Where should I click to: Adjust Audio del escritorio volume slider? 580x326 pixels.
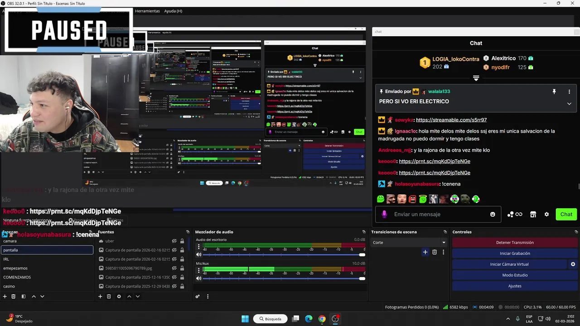pyautogui.click(x=284, y=254)
